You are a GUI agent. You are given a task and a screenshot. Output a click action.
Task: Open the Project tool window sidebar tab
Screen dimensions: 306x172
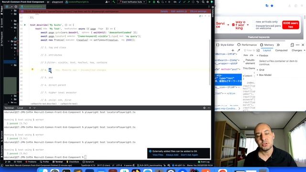click(1, 10)
